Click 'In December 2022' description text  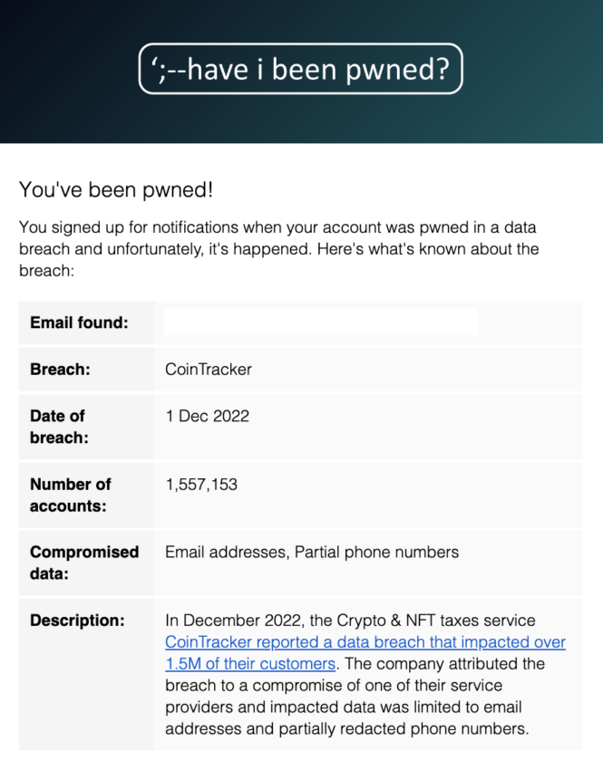pyautogui.click(x=232, y=621)
